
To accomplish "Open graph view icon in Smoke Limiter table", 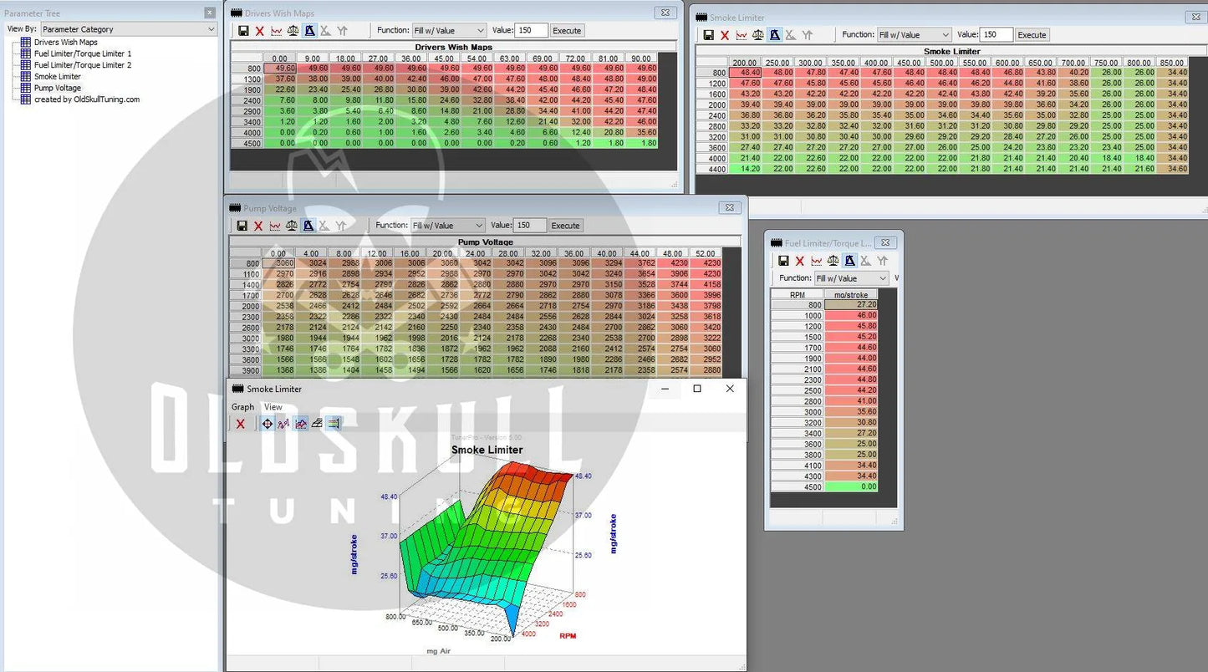I will 742,35.
